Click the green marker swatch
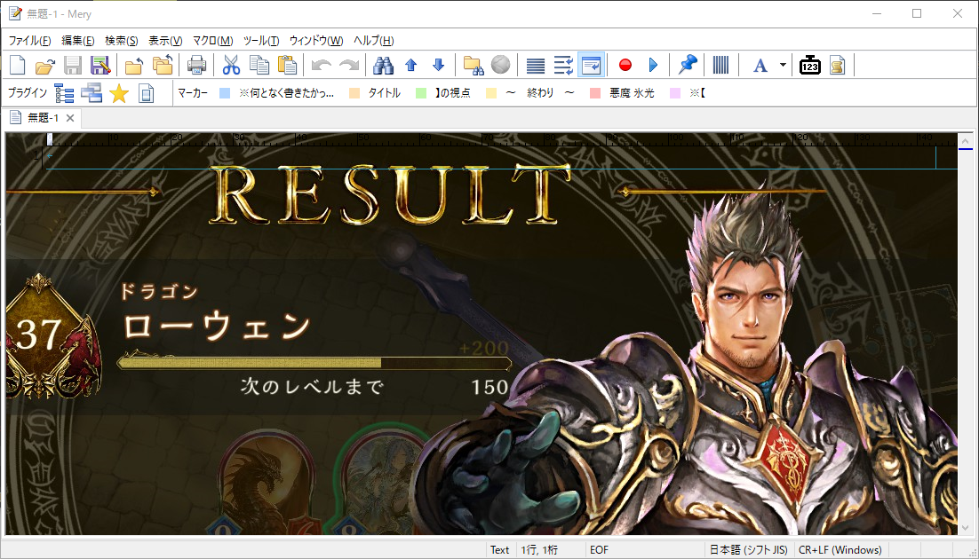 coord(421,93)
